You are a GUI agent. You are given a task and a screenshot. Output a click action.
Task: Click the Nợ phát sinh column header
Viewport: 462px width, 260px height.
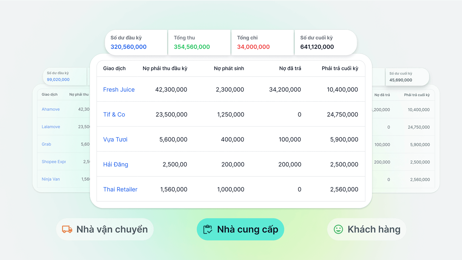[x=229, y=68]
